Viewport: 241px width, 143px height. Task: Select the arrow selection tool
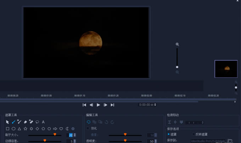7,122
